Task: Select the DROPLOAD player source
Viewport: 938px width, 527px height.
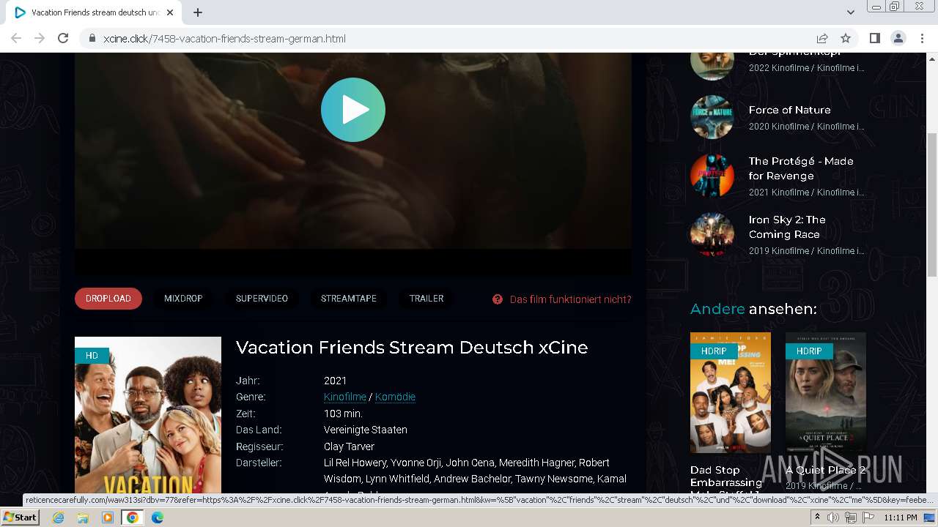Action: coord(108,299)
